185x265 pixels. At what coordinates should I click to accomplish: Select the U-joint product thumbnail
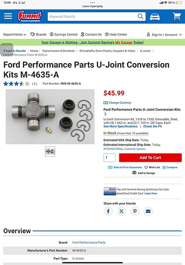point(50,152)
